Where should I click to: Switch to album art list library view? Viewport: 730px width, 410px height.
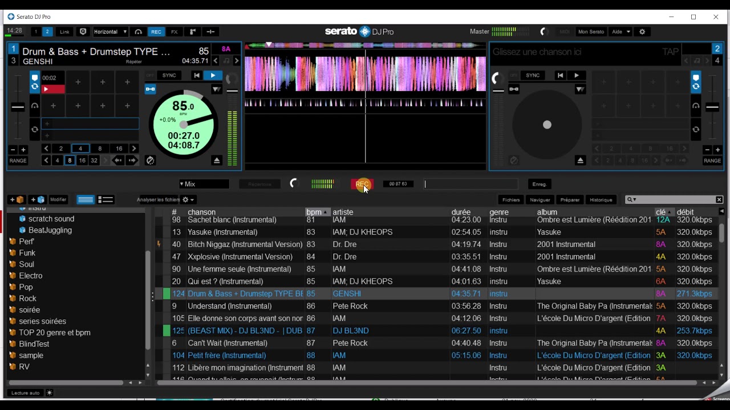(x=106, y=200)
